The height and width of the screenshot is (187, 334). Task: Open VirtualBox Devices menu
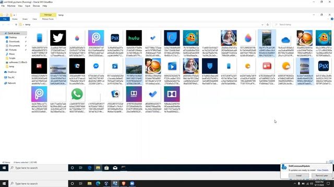pos(36,6)
